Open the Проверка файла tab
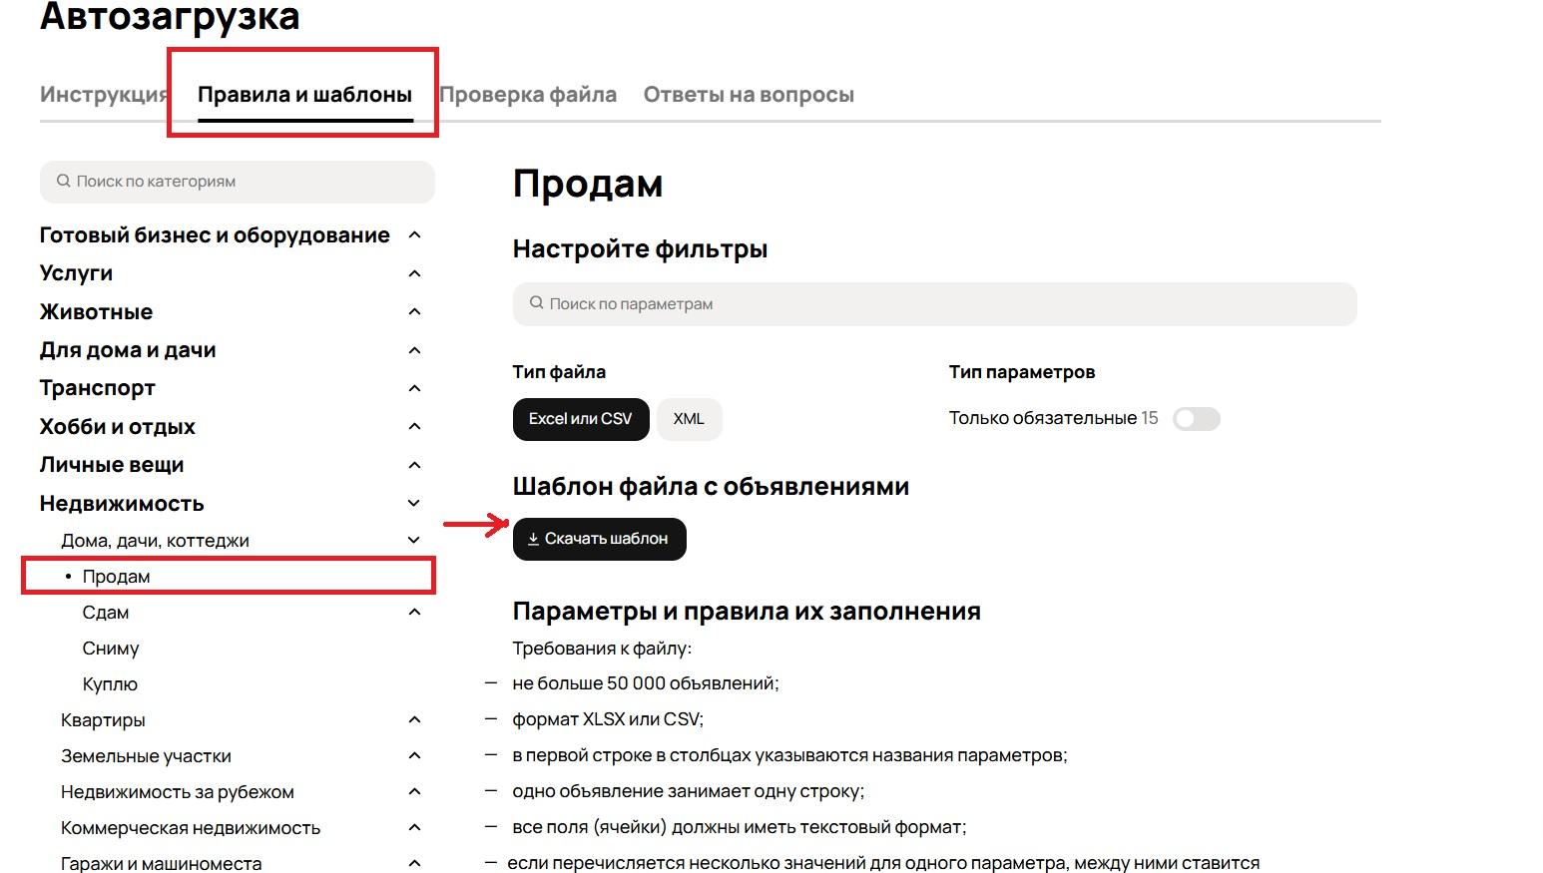Image resolution: width=1543 pixels, height=873 pixels. pos(528,95)
